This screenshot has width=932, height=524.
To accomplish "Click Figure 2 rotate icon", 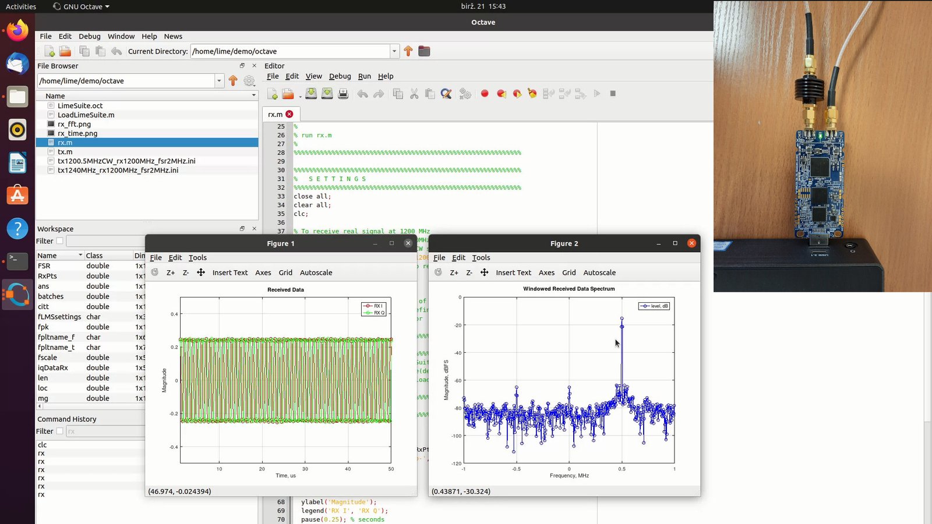I will coord(438,272).
